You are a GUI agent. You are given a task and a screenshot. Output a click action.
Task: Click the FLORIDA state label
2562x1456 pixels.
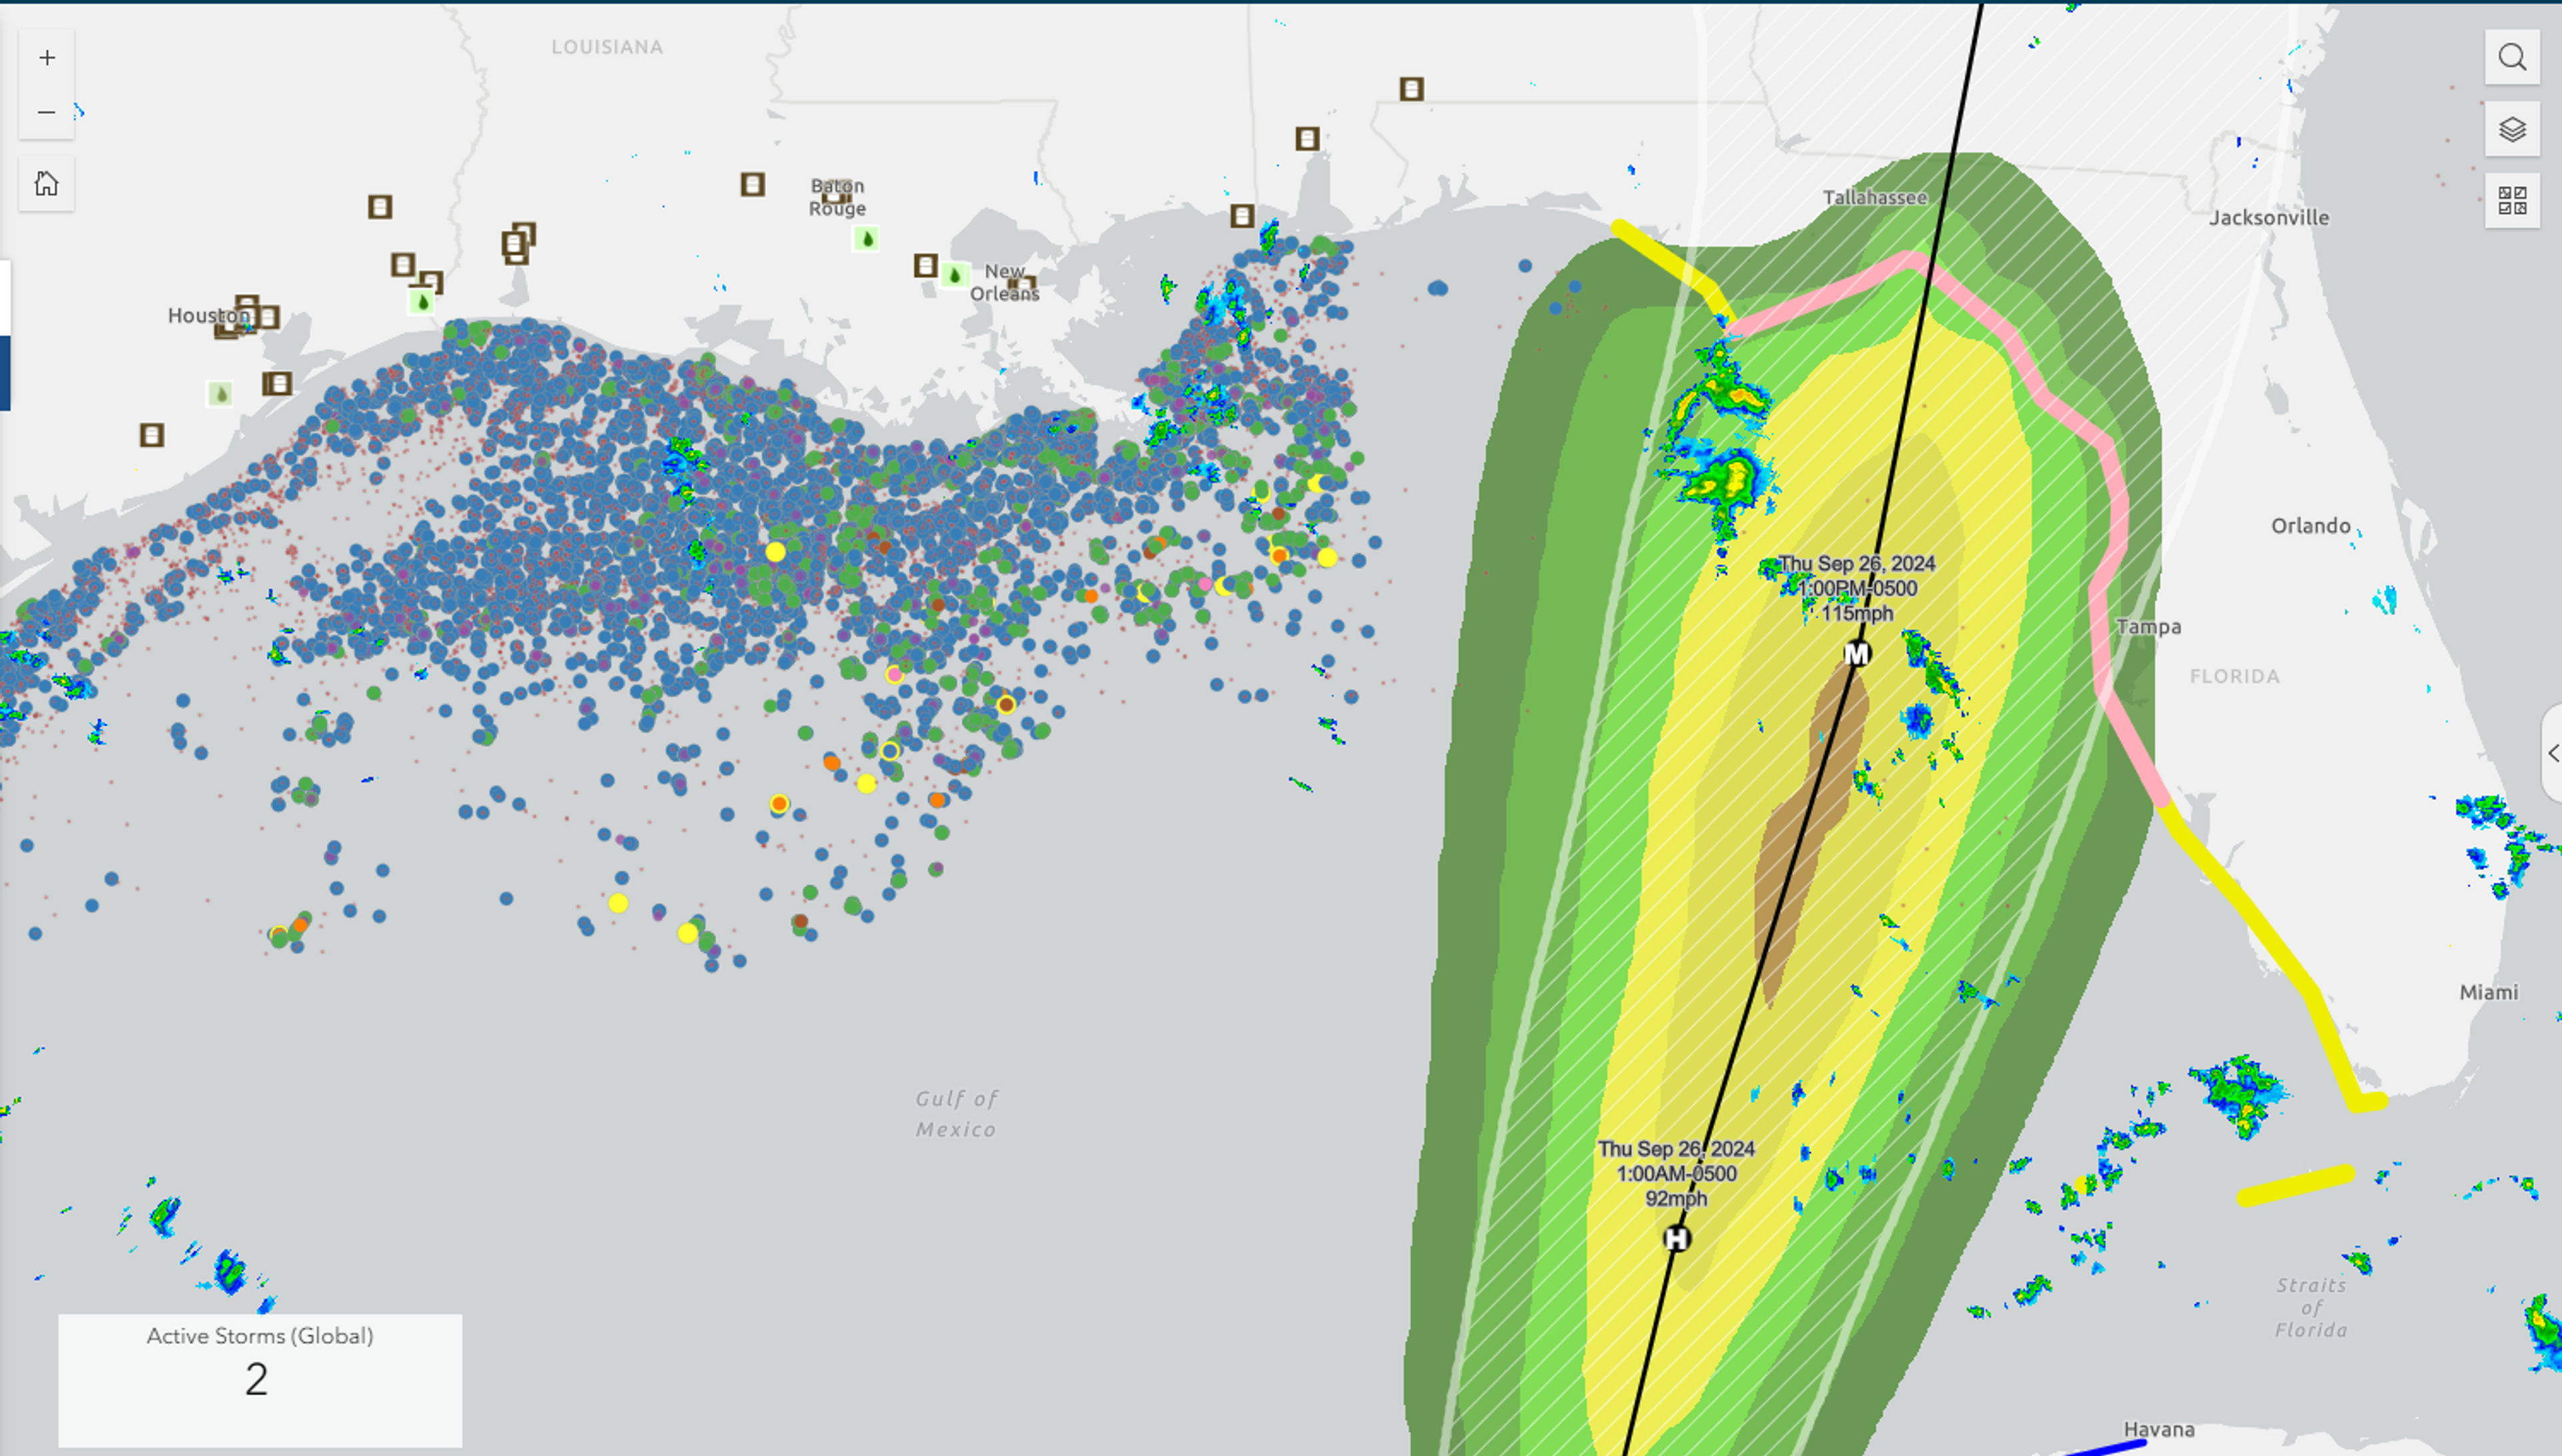point(2234,677)
